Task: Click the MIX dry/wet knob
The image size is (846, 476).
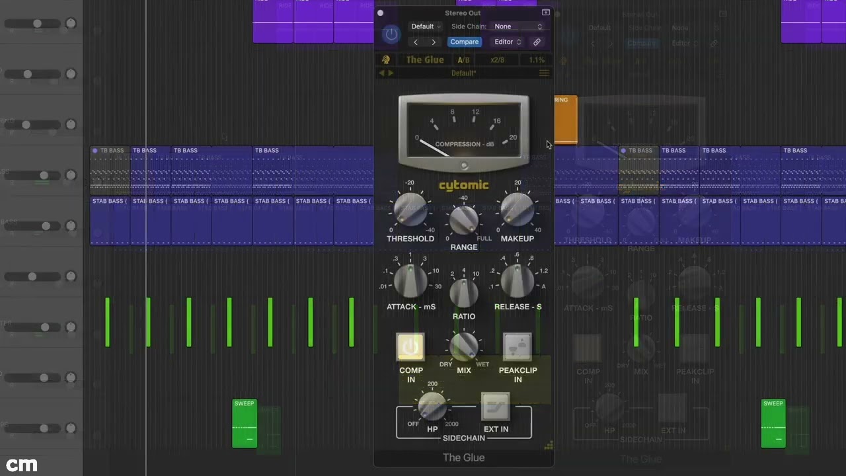Action: 464,346
